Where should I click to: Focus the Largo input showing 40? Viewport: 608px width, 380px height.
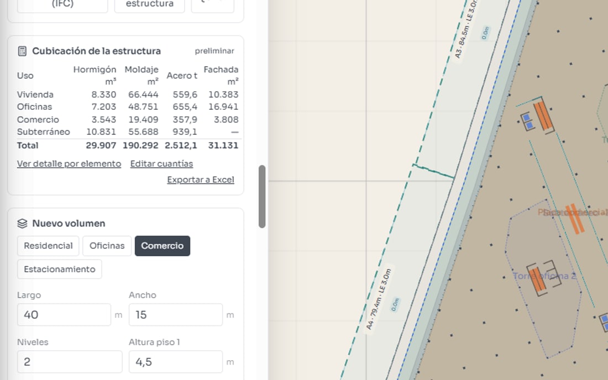(x=64, y=314)
